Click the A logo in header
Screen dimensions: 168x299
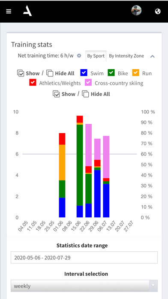pos(27,11)
